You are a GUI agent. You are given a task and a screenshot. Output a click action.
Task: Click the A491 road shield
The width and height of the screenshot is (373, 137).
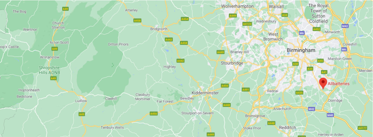click(x=246, y=90)
